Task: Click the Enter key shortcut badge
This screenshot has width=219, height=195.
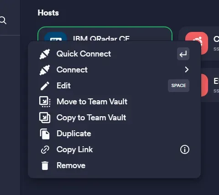Action: pos(183,54)
